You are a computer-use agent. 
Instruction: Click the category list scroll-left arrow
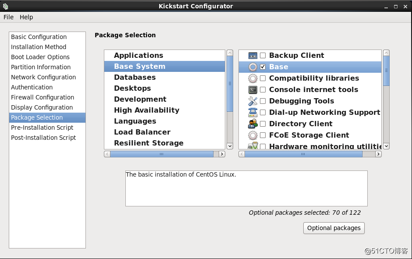tap(107, 154)
